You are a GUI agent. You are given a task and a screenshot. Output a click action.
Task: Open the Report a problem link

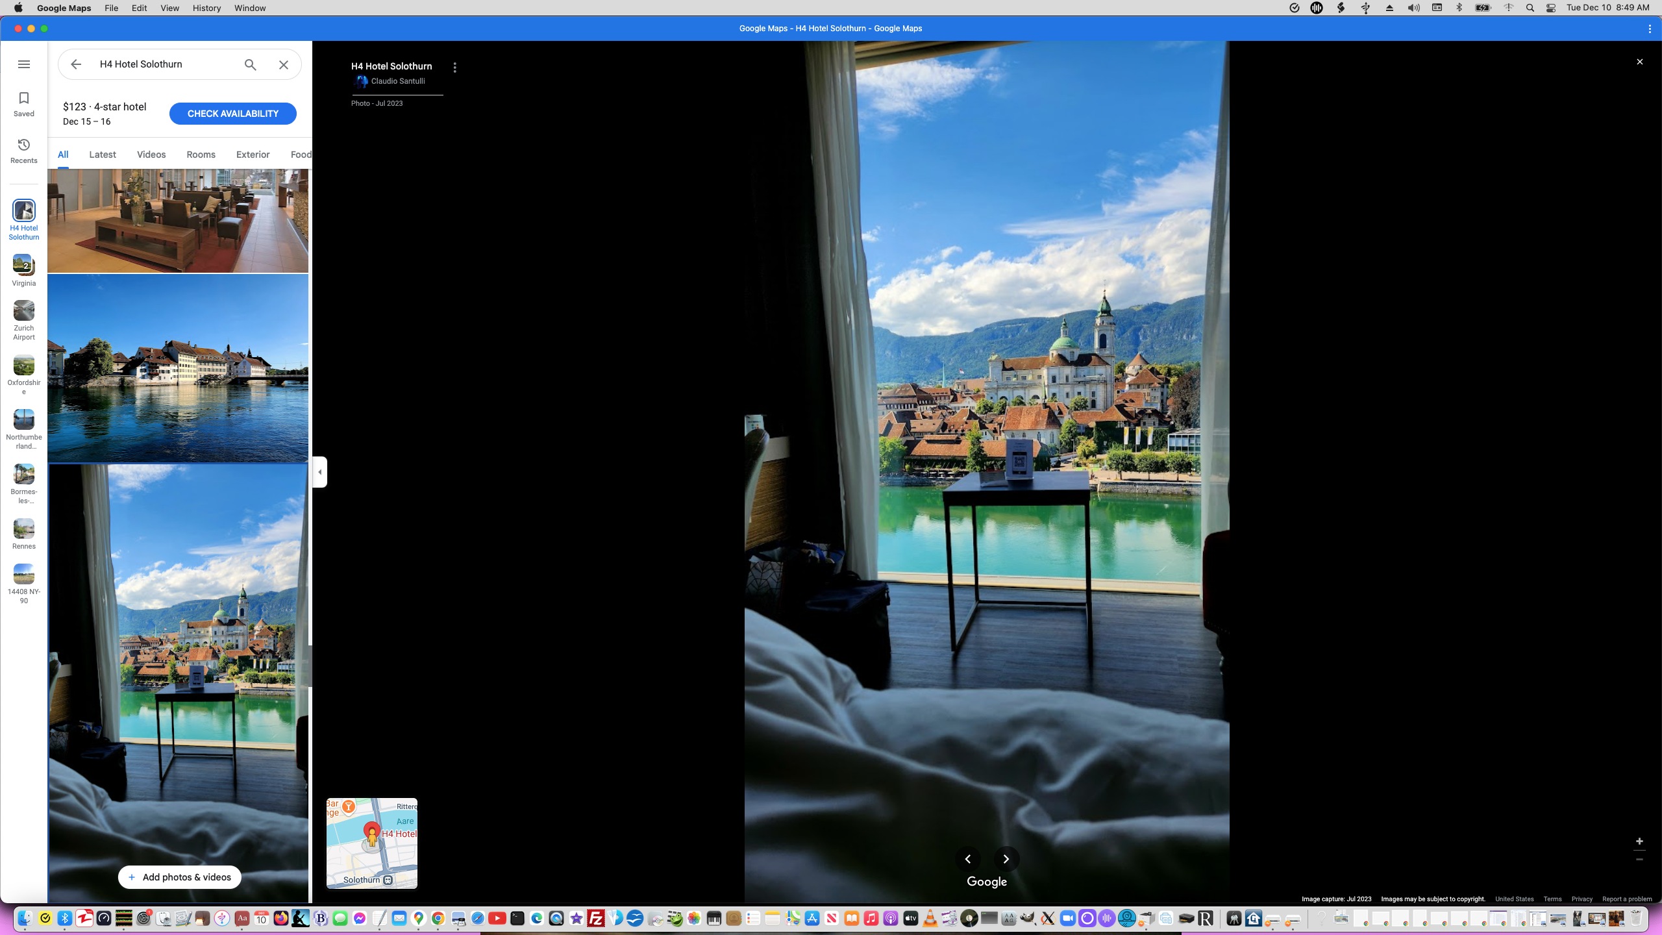(1628, 899)
